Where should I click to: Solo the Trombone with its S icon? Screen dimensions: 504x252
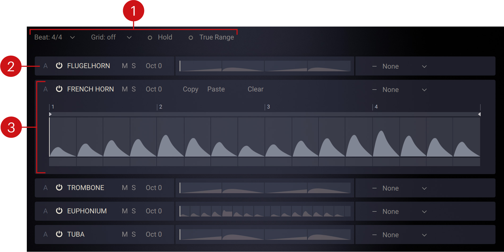(134, 188)
